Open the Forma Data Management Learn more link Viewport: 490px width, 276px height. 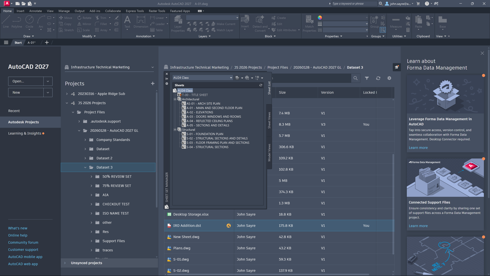(x=418, y=148)
